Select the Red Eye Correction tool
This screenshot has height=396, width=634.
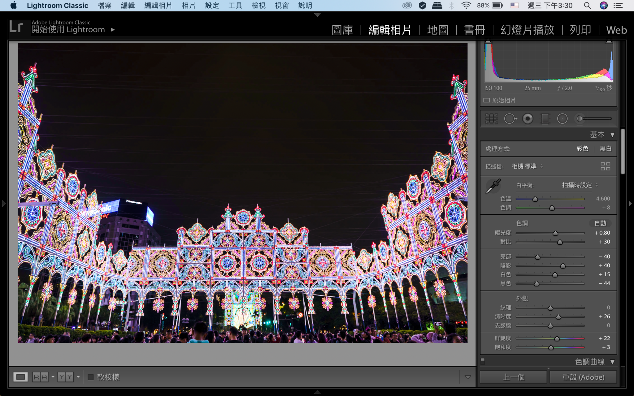click(x=528, y=118)
